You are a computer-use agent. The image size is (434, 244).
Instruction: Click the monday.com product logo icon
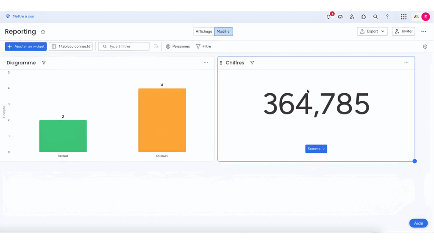pos(416,17)
